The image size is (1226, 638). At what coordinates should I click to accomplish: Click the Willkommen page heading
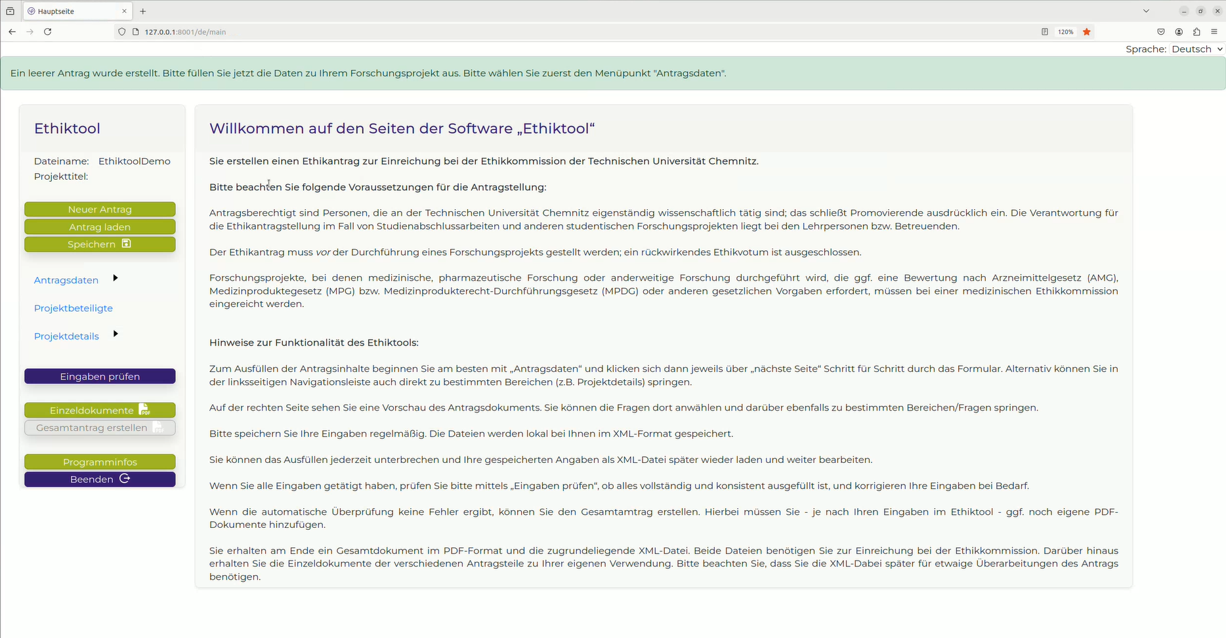pyautogui.click(x=402, y=129)
